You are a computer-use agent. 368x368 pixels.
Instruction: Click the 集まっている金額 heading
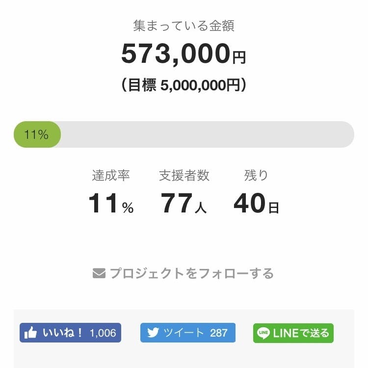pyautogui.click(x=184, y=26)
